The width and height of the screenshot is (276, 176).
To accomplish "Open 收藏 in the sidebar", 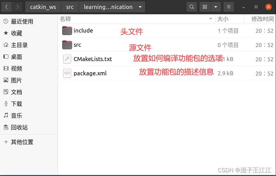I will tap(16, 33).
